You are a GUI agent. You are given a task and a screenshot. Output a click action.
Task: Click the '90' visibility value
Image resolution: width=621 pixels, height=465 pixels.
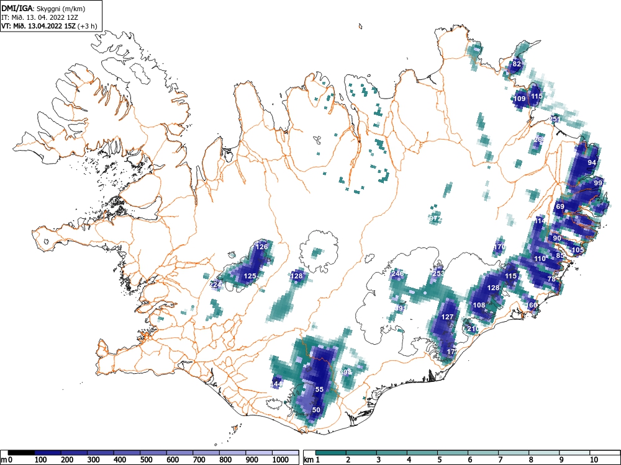(557, 238)
